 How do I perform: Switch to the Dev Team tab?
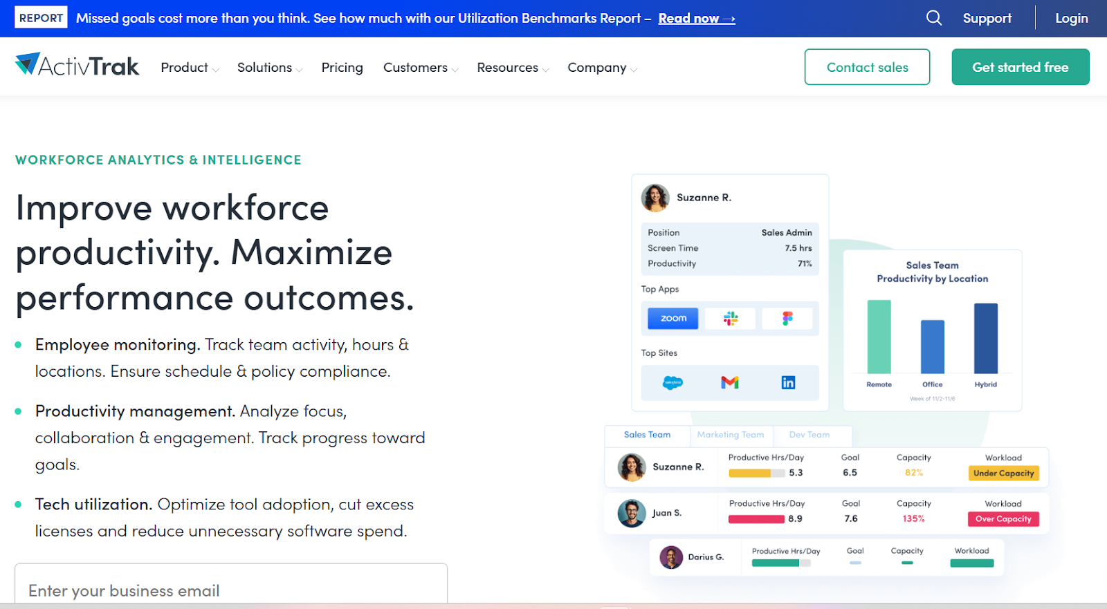[809, 435]
